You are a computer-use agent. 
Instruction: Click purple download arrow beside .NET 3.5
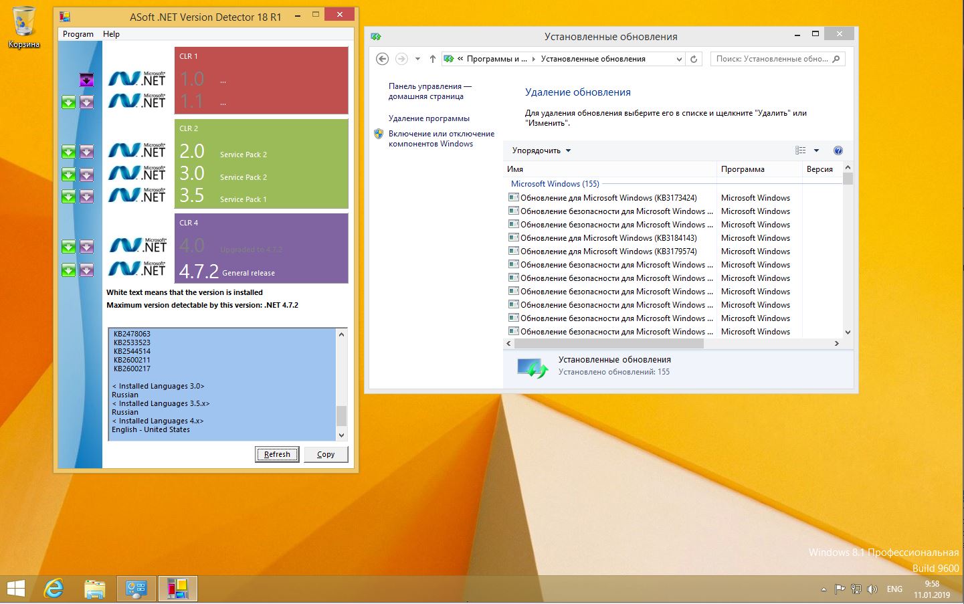(86, 196)
